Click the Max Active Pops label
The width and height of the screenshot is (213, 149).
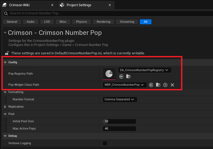tap(24, 128)
